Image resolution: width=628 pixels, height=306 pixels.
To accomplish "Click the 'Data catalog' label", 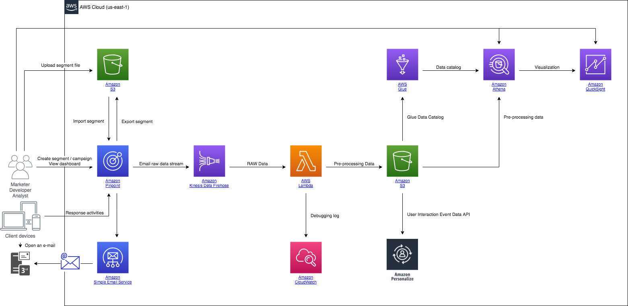I will [x=449, y=67].
